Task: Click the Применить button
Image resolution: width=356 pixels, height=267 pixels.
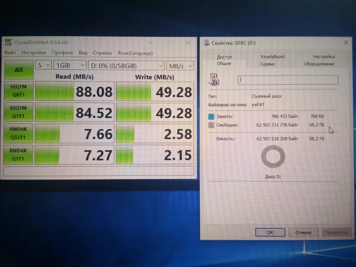Action: (336, 232)
